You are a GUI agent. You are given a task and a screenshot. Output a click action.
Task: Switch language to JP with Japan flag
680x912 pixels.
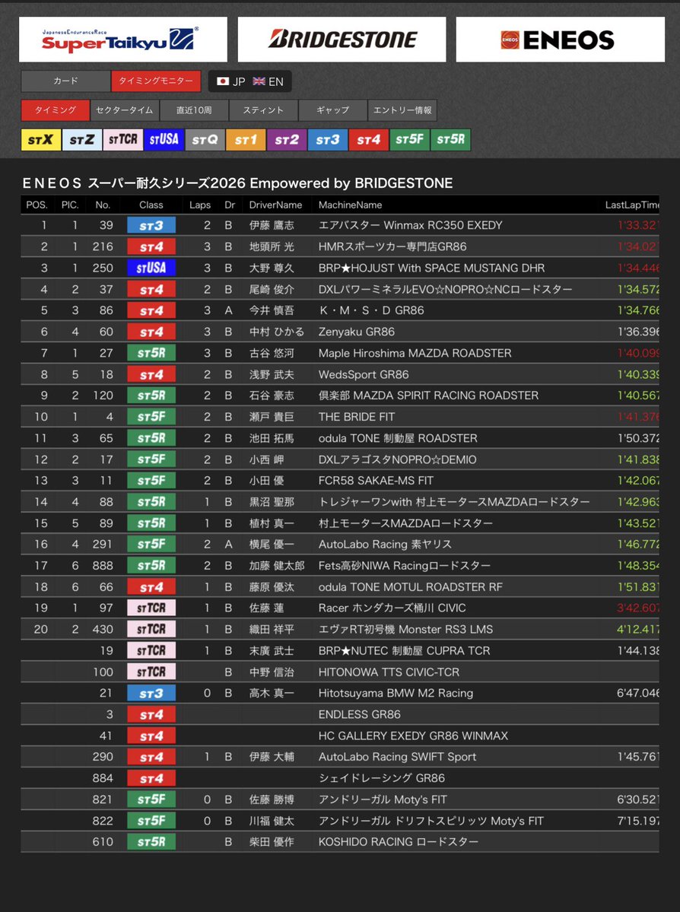pos(231,81)
